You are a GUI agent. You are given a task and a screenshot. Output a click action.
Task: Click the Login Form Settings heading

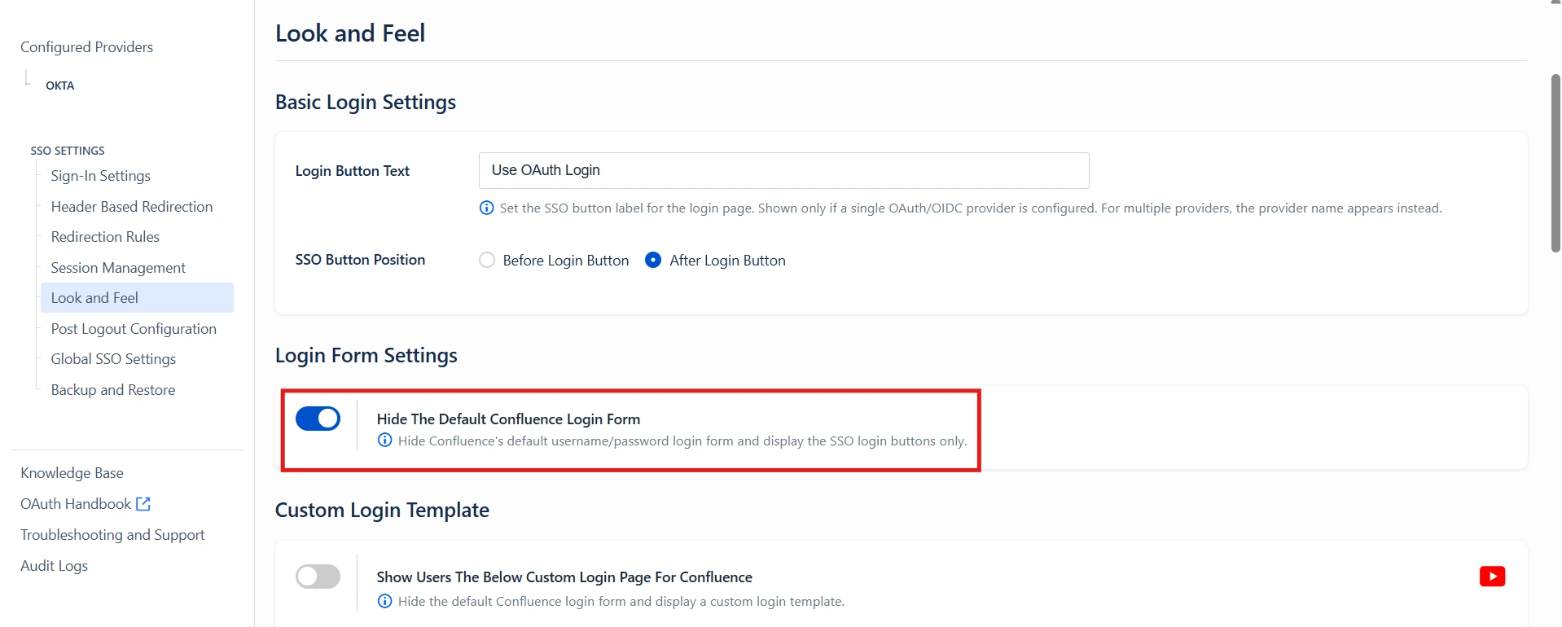click(366, 356)
